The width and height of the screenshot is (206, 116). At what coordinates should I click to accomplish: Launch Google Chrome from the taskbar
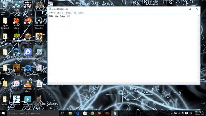[x=92, y=113]
